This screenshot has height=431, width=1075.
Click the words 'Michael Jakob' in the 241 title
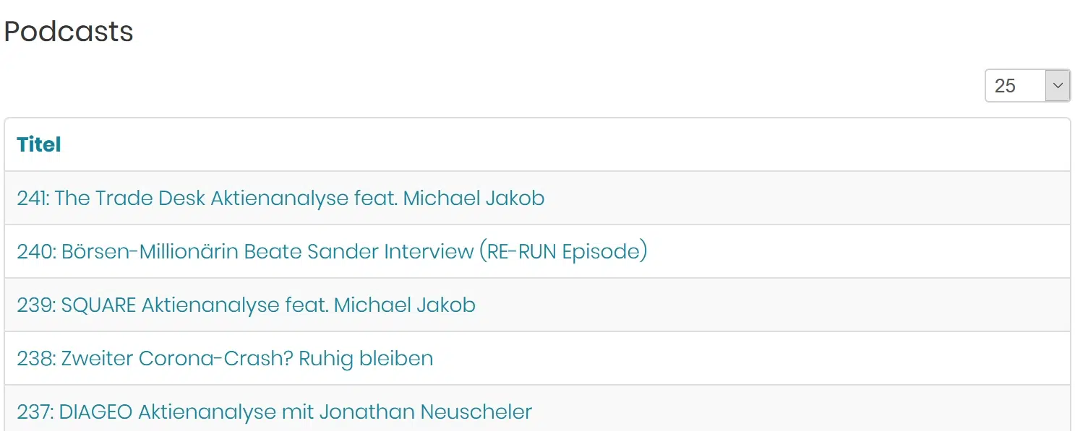[x=474, y=198]
